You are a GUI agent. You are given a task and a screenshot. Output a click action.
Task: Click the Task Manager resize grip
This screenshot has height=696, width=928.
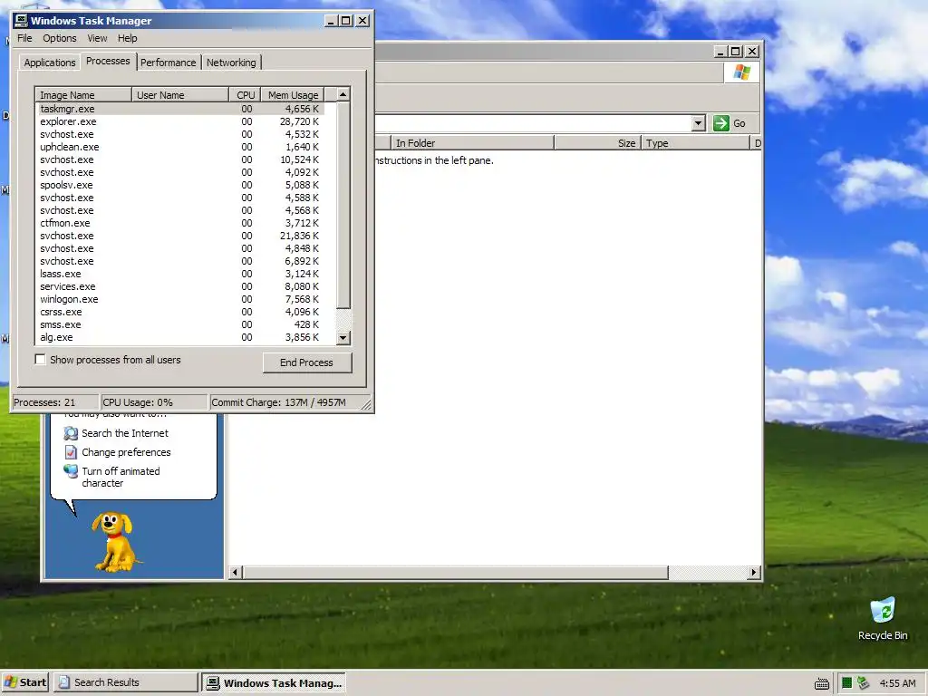pyautogui.click(x=366, y=404)
